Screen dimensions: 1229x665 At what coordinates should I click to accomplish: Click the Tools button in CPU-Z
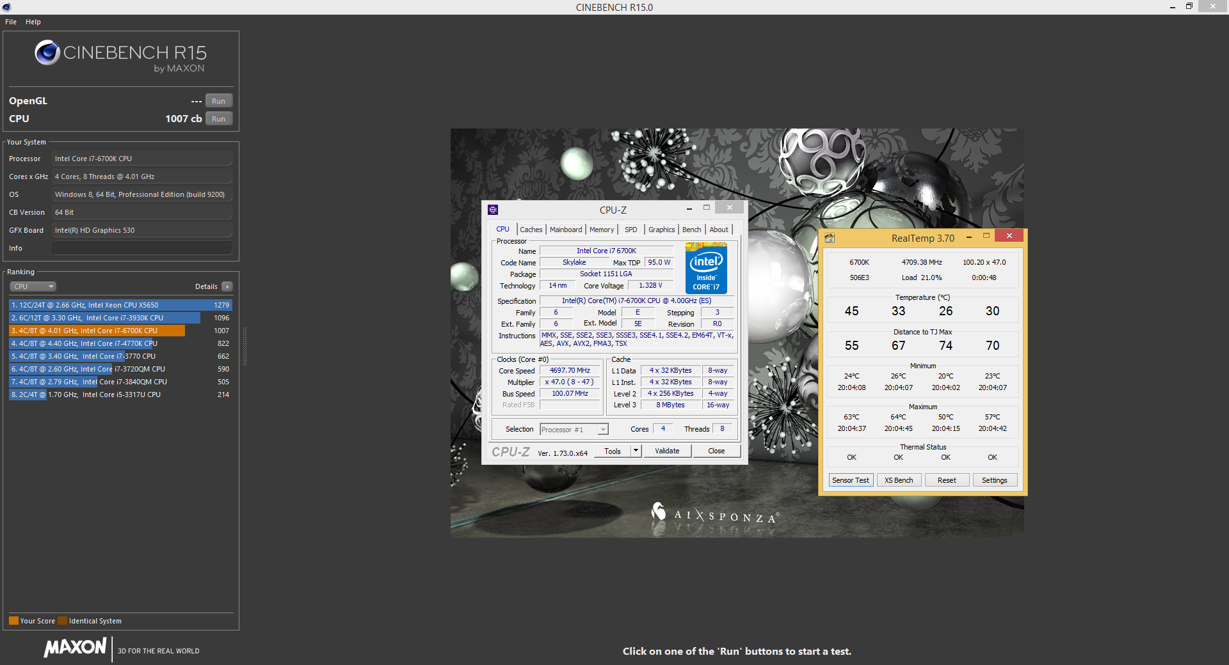(x=613, y=451)
